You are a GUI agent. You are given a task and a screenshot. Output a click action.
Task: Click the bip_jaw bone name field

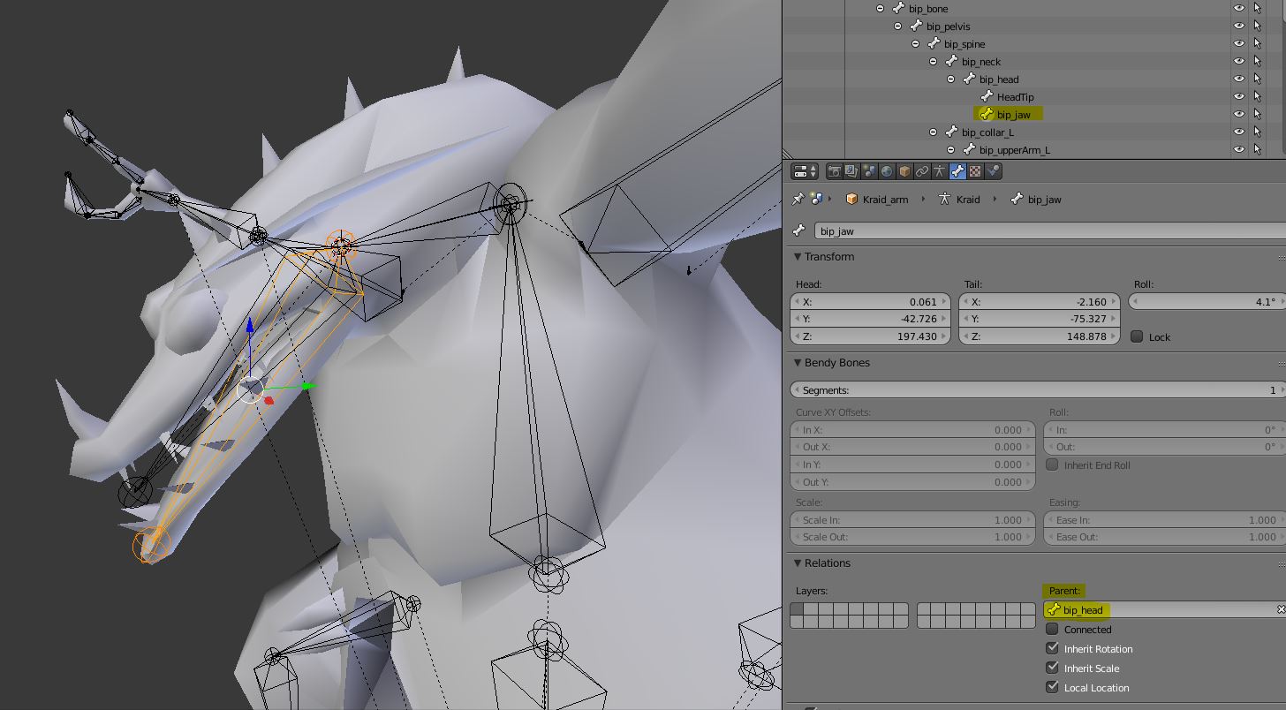click(x=1049, y=231)
